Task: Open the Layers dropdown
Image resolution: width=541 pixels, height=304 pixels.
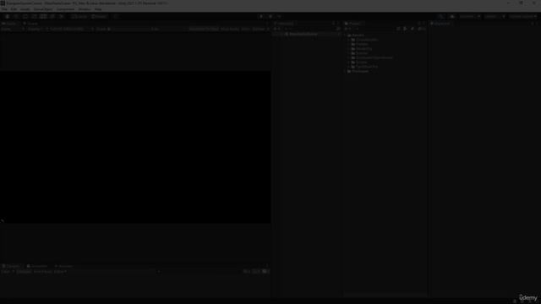Action: pos(494,17)
